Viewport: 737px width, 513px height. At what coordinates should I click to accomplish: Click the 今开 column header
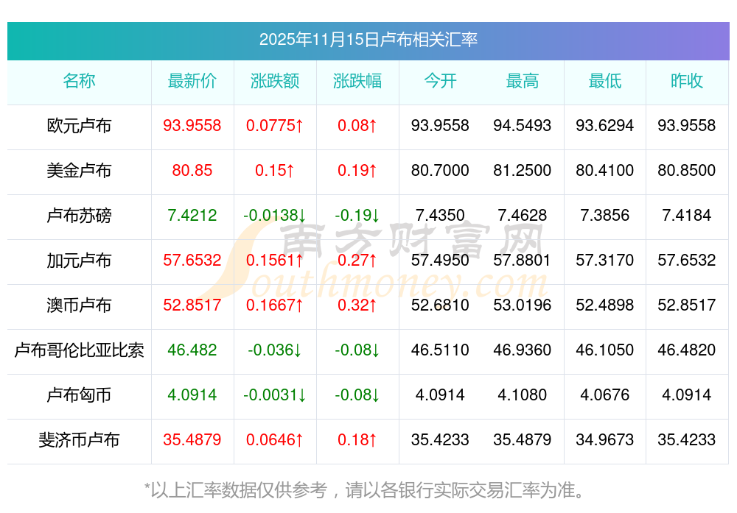pyautogui.click(x=440, y=81)
